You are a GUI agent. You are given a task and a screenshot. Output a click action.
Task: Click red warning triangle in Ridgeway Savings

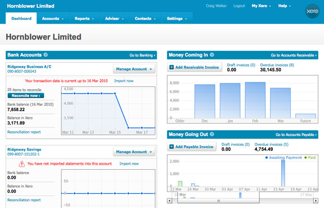click(22, 164)
